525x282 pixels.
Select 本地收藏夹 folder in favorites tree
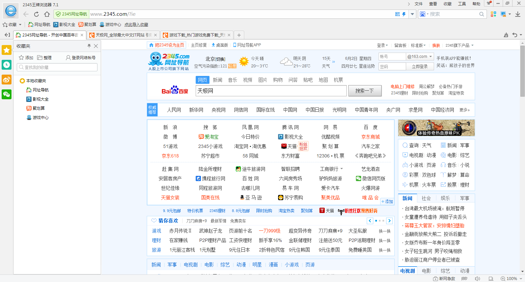point(33,81)
